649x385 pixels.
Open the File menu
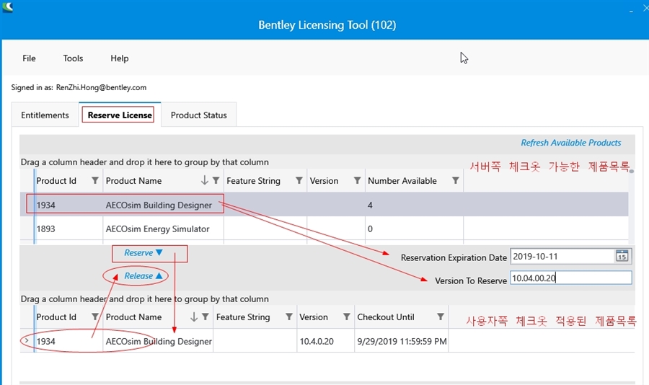click(29, 58)
